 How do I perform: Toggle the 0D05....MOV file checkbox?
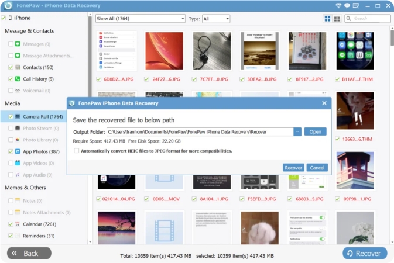(146, 199)
